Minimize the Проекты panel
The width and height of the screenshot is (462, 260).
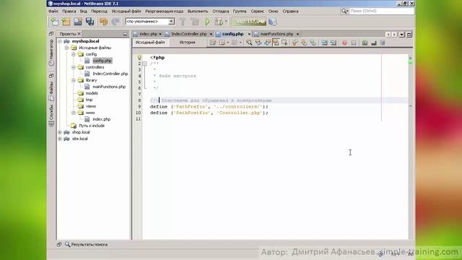tap(125, 34)
